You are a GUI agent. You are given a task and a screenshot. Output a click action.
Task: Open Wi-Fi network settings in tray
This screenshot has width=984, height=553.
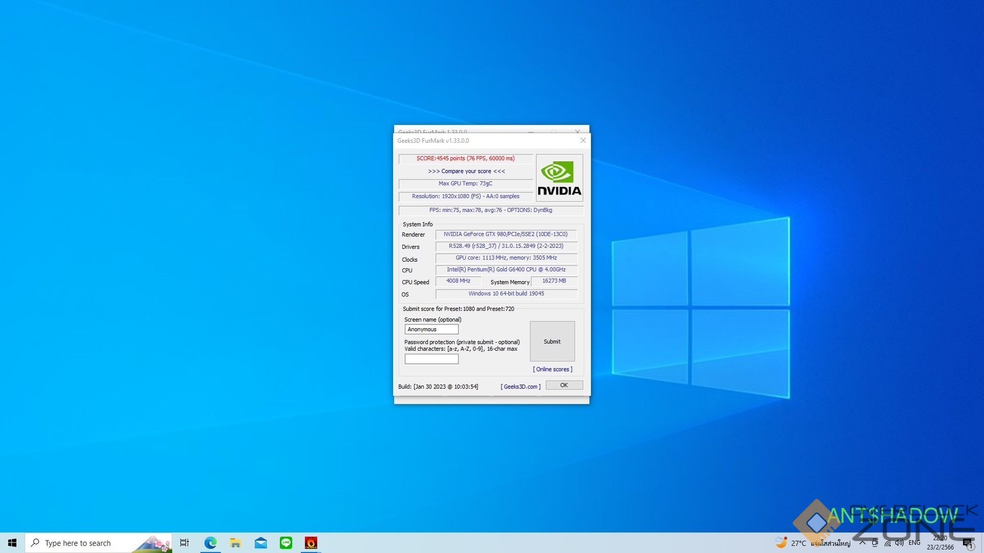(x=888, y=543)
